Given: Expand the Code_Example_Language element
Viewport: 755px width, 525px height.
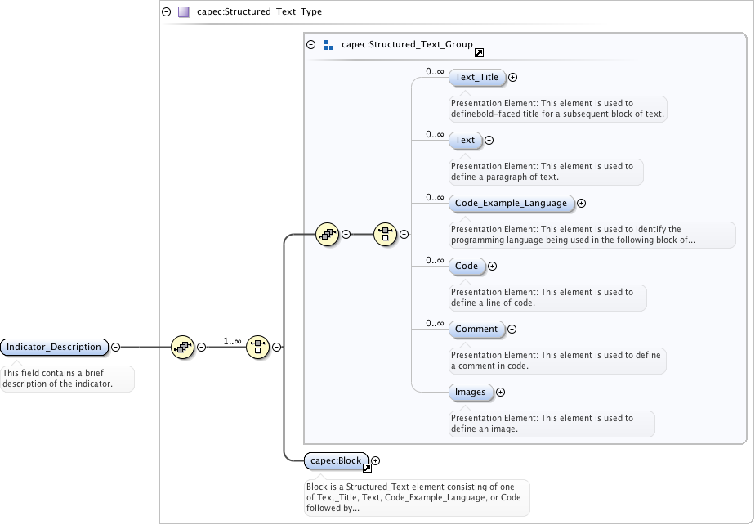Looking at the screenshot, I should pyautogui.click(x=582, y=204).
